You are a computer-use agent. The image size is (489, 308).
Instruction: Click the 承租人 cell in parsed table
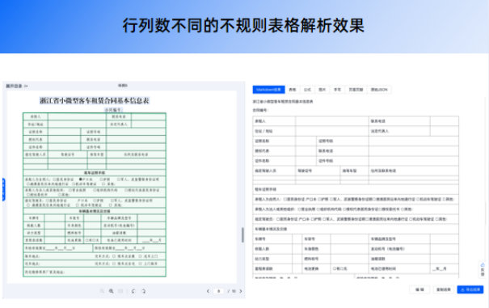[x=274, y=121]
